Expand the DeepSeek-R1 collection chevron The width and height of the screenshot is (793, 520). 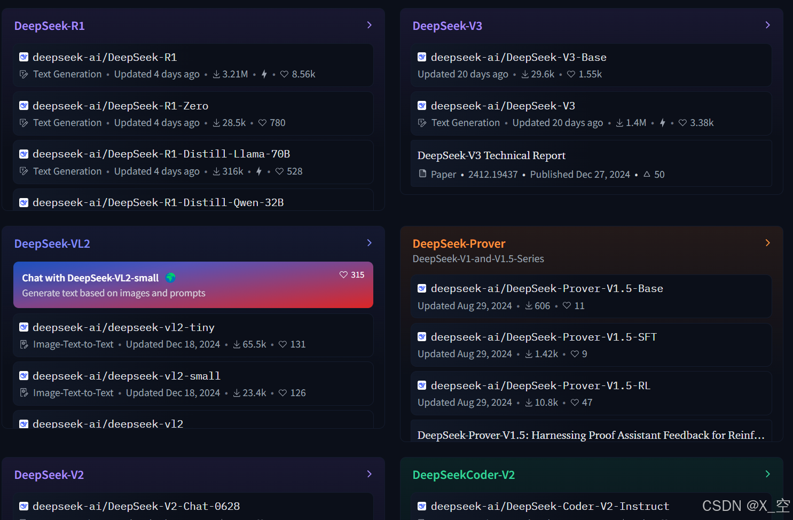coord(369,25)
